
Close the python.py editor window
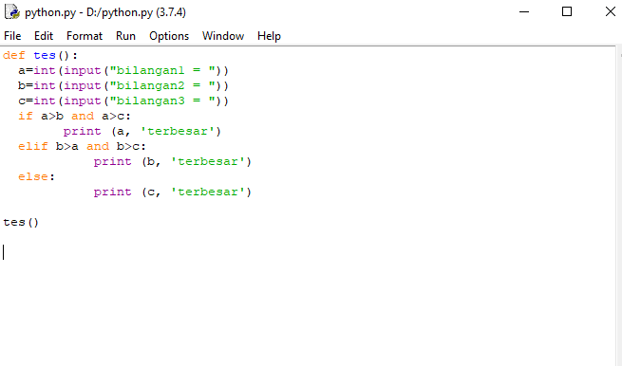tap(610, 12)
